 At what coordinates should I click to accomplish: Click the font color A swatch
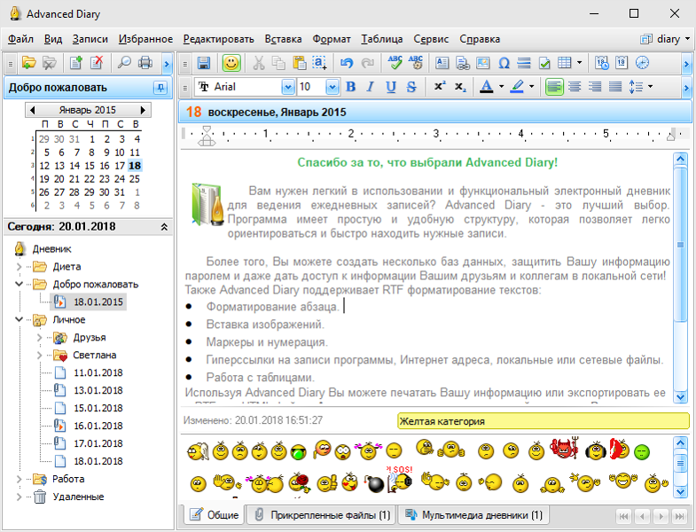click(485, 87)
